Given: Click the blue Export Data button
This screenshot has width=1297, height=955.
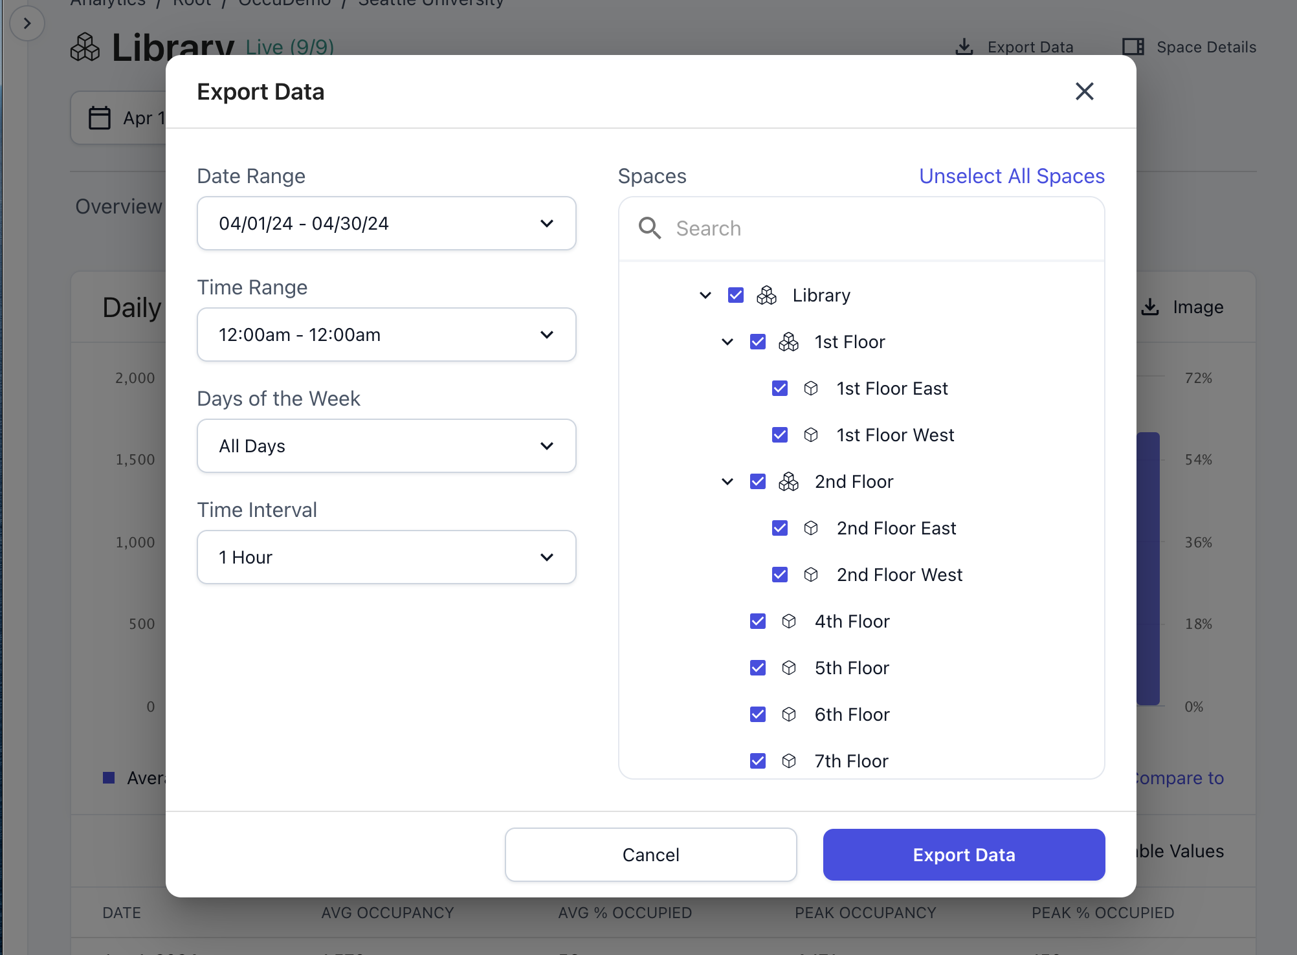Looking at the screenshot, I should point(964,855).
